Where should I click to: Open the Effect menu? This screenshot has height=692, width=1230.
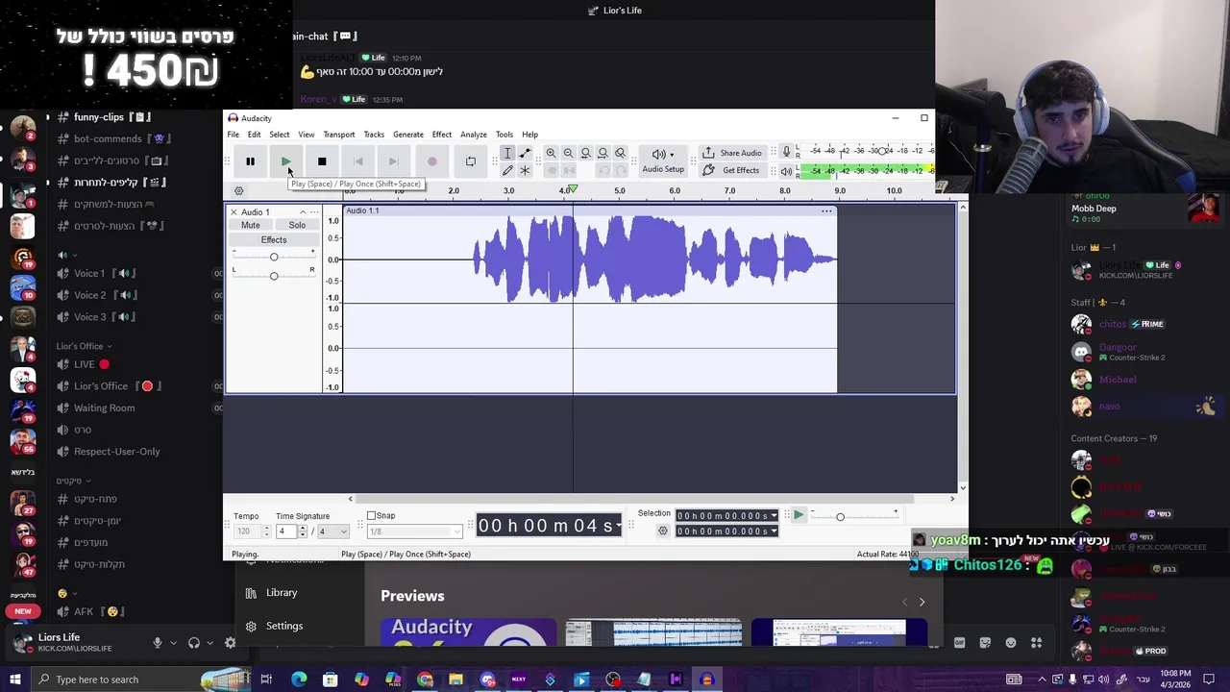click(441, 135)
